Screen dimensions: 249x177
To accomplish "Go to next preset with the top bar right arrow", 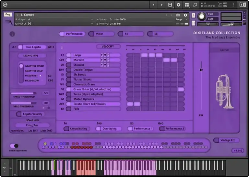I will pos(162,5).
